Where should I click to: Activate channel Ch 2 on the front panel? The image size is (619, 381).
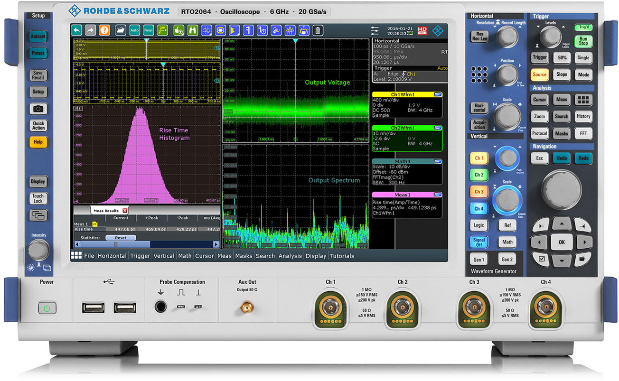(478, 175)
